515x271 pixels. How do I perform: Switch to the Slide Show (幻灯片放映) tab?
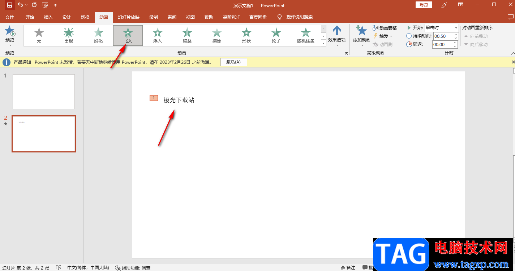129,17
